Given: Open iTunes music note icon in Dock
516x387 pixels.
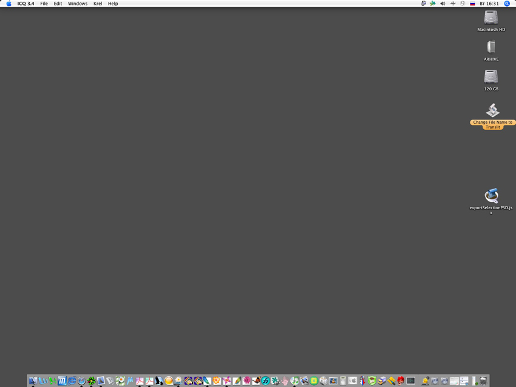Looking at the screenshot, I should pyautogui.click(x=294, y=381).
